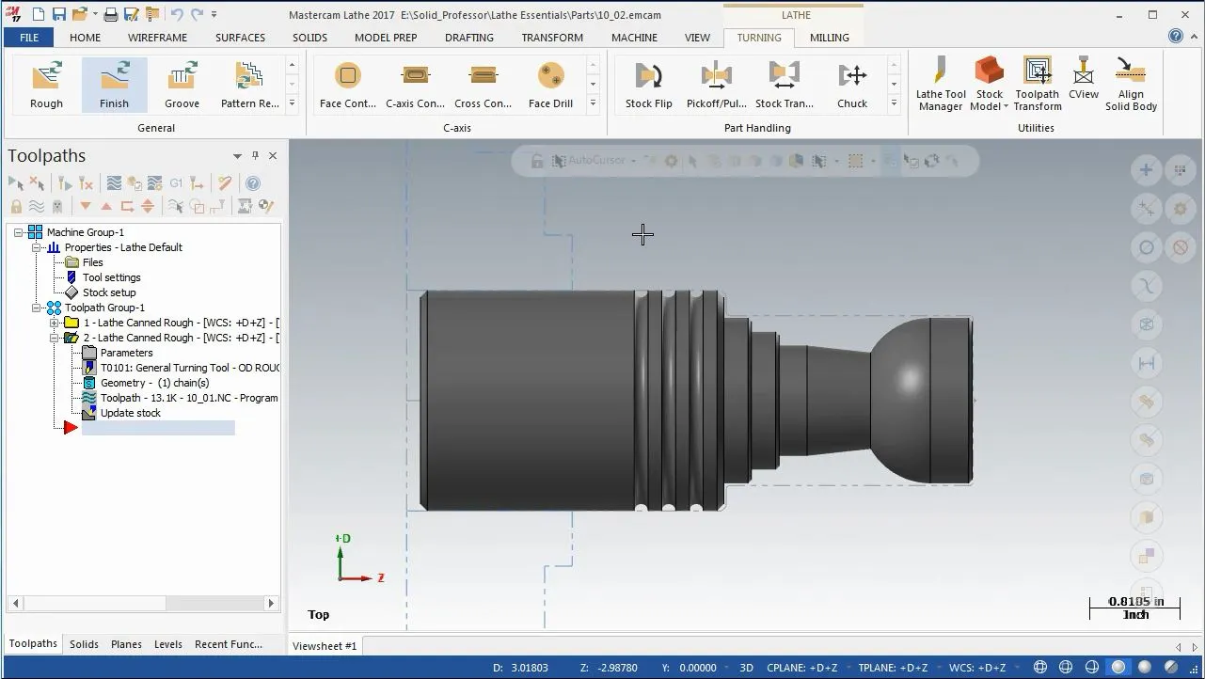Select the Finish turning toolpath

point(114,84)
